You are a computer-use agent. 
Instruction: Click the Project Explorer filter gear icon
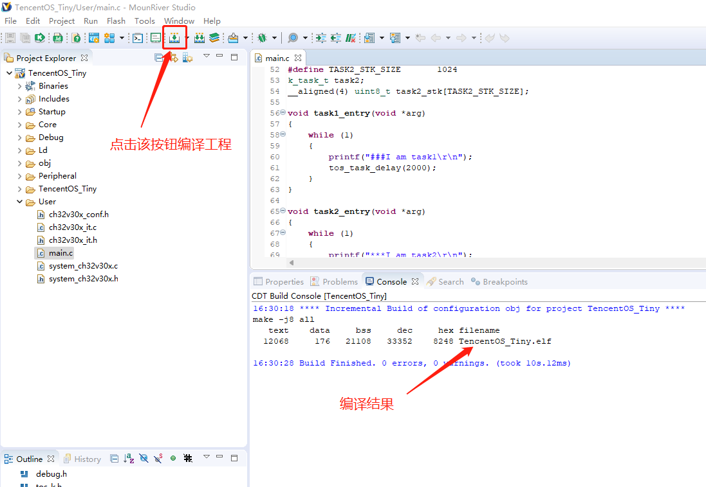click(188, 58)
